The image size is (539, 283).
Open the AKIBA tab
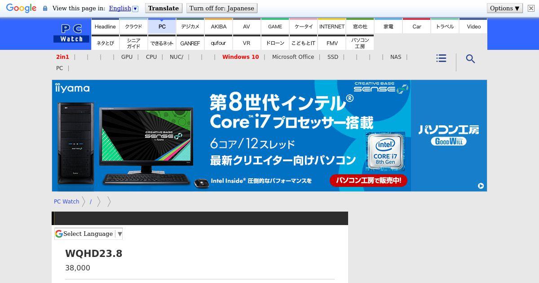tap(219, 27)
